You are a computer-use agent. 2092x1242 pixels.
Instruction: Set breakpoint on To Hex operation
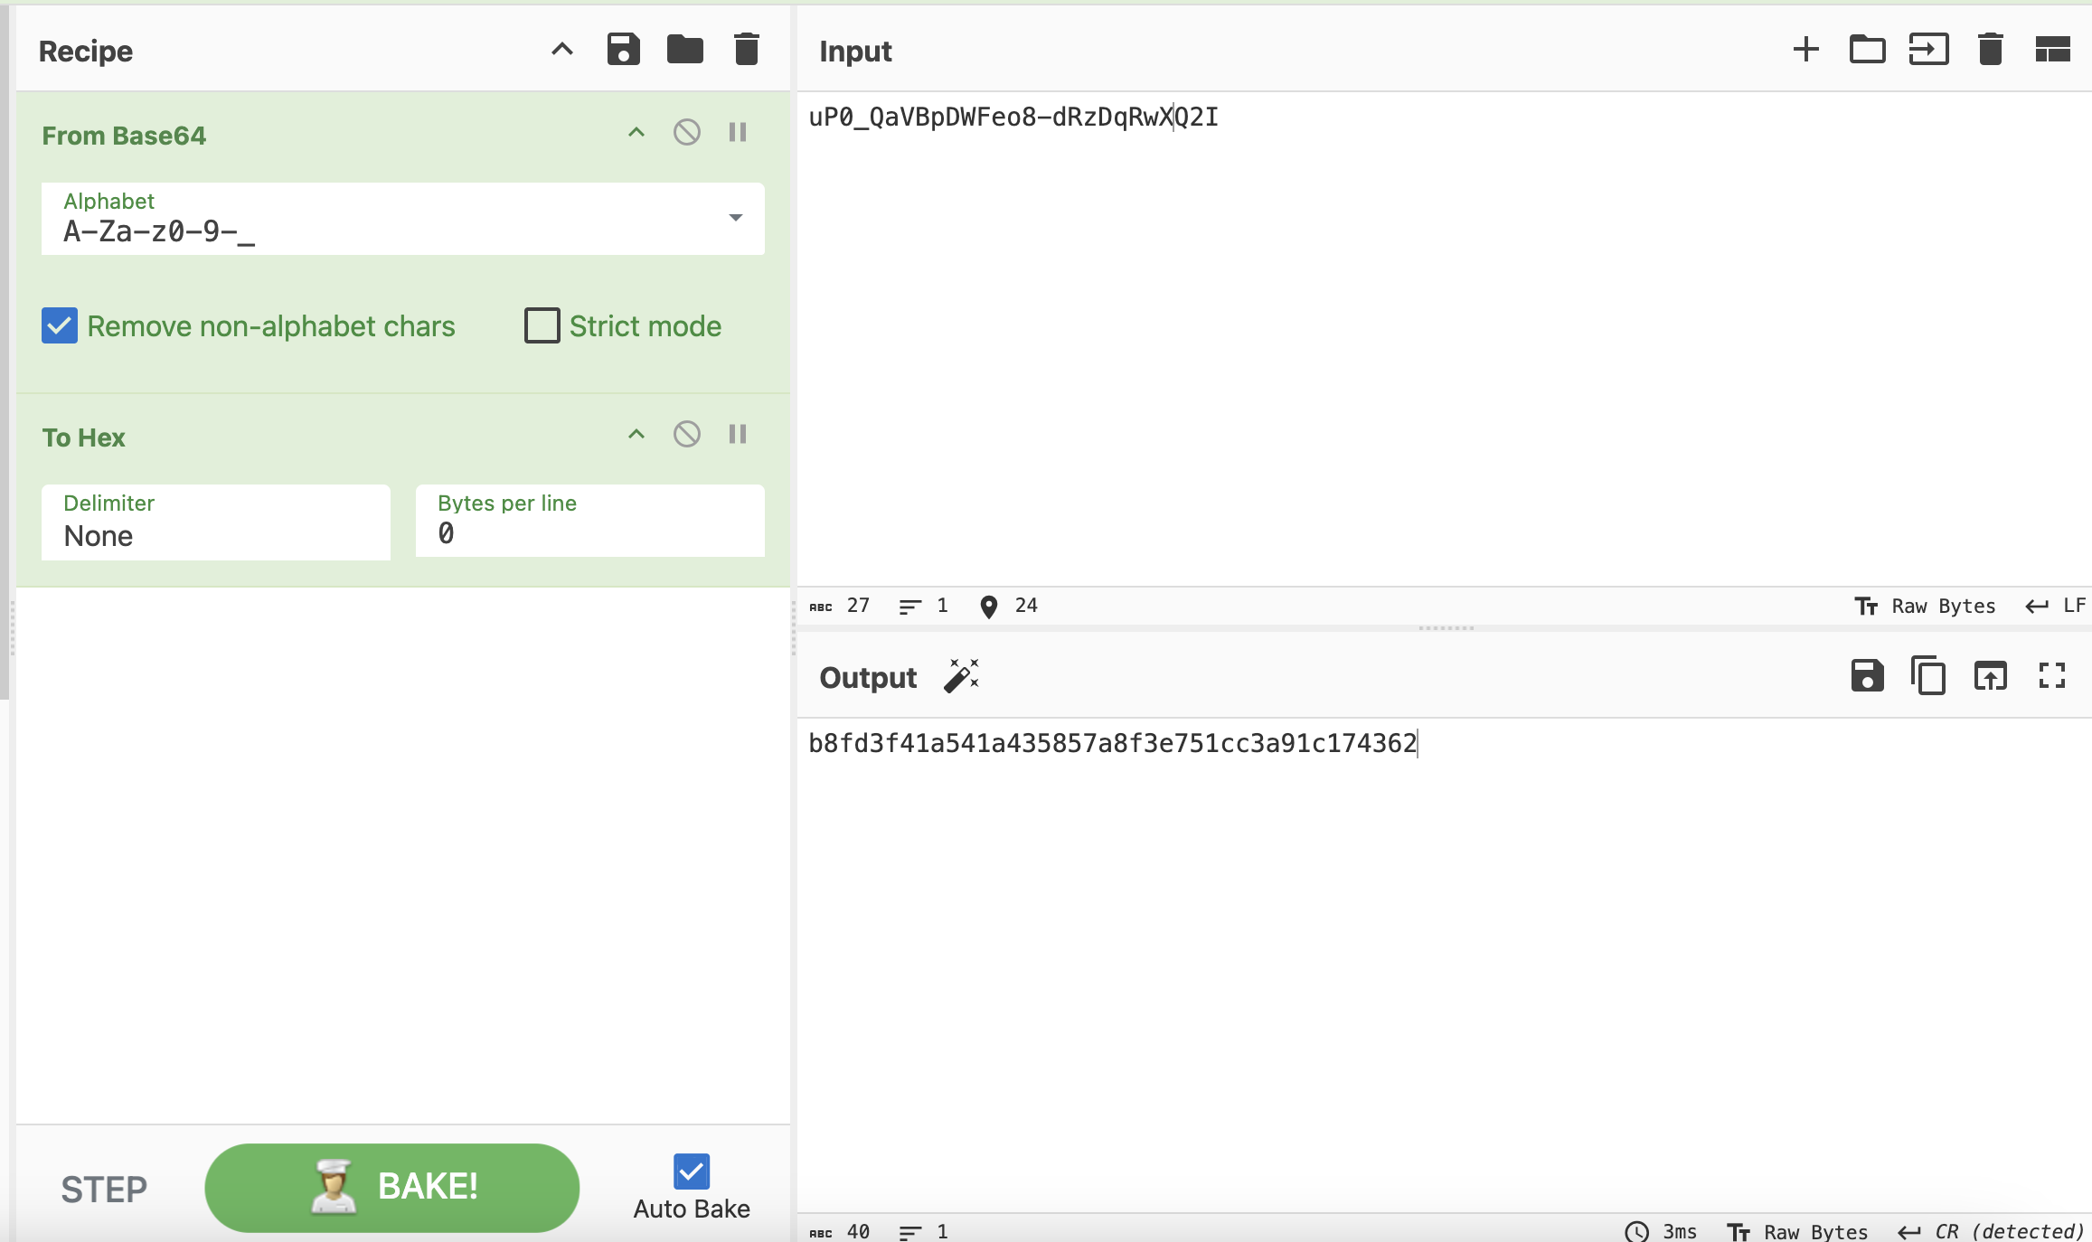pos(738,435)
